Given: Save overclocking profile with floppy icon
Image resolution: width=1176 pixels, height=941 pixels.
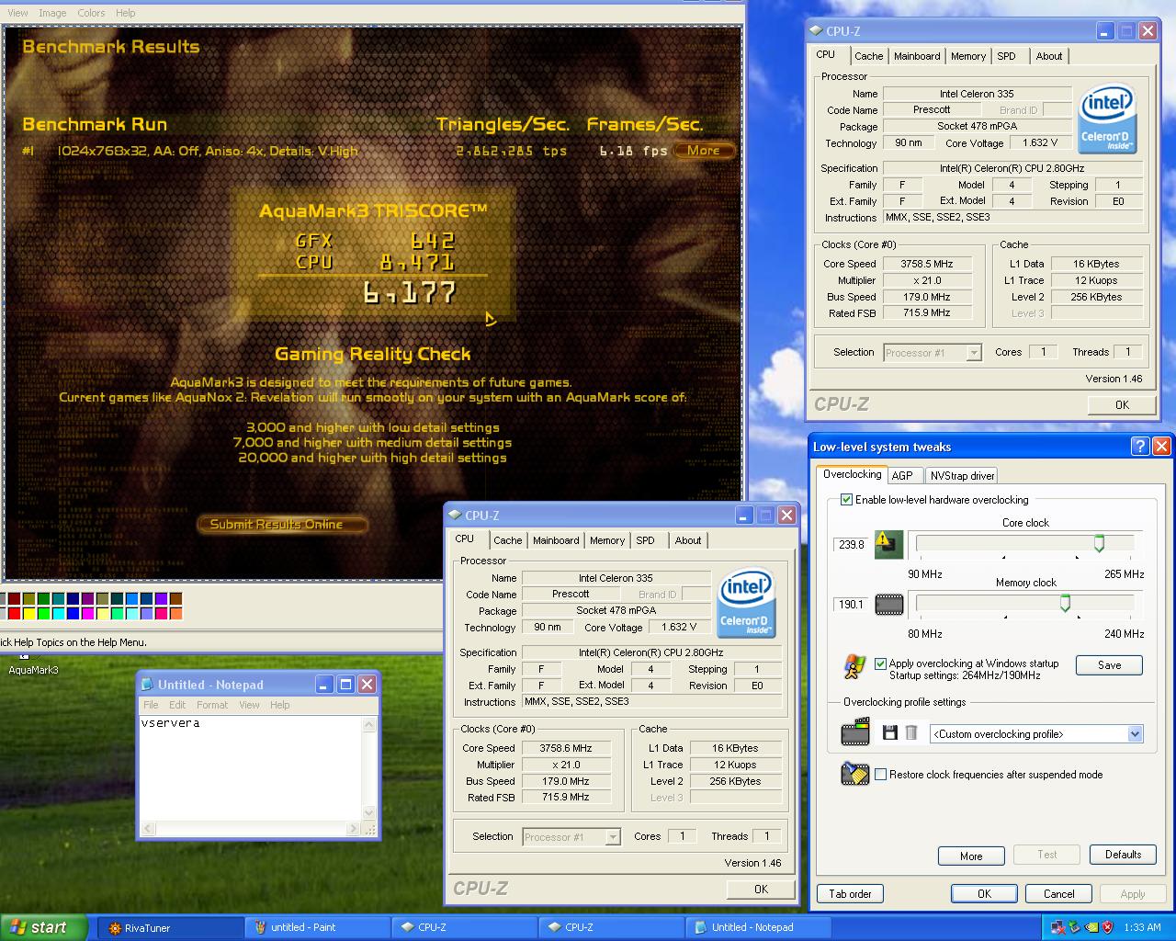Looking at the screenshot, I should pyautogui.click(x=889, y=732).
